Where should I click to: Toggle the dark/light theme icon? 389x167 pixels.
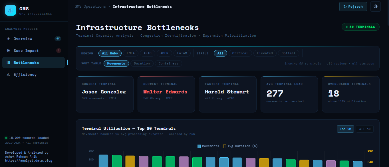[375, 7]
